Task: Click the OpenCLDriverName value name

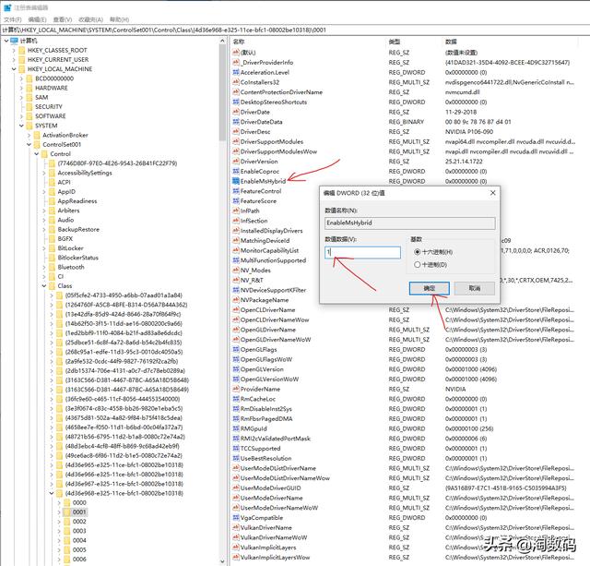Action: pyautogui.click(x=267, y=309)
